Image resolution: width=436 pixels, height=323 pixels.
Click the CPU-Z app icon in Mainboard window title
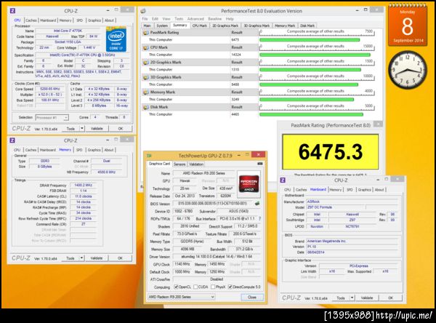[283, 180]
